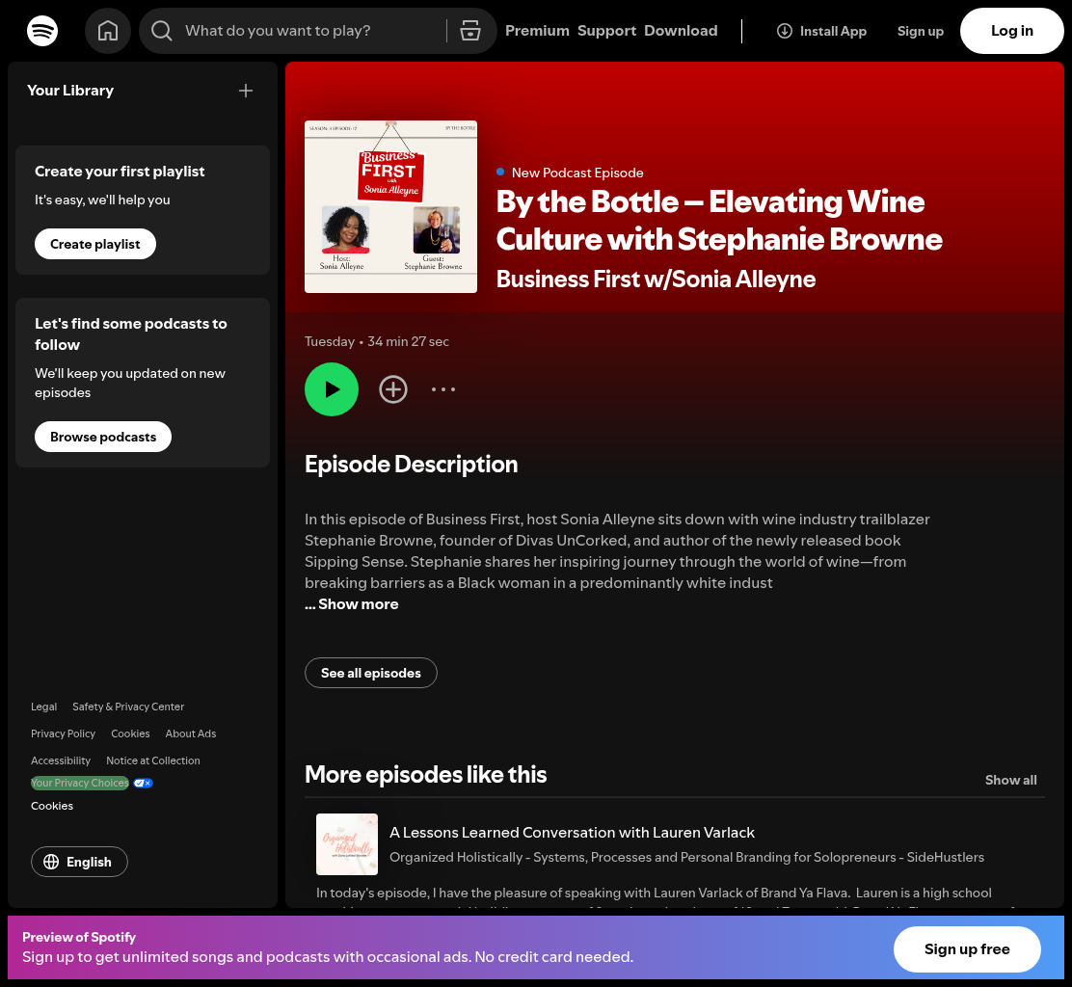This screenshot has height=987, width=1072.
Task: Click 'New Podcast Episode' label
Action: (x=577, y=173)
